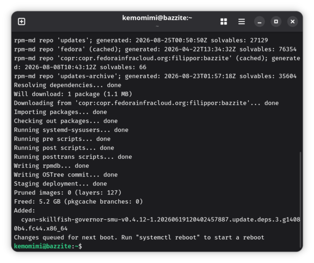
Task: Click the rpm-md repo 'fedora' (cached) line
Action: coord(155,50)
